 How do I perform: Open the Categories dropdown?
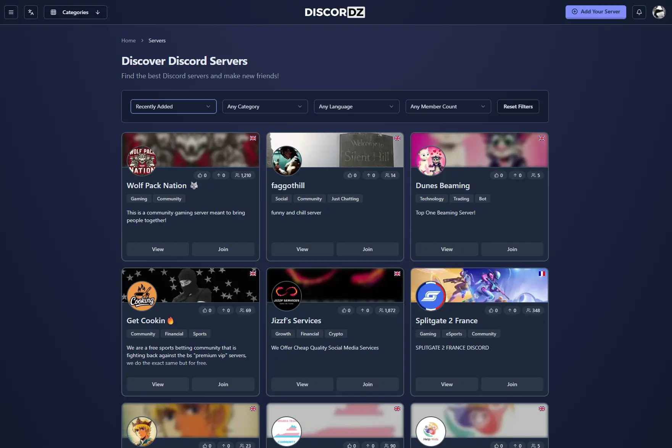click(76, 12)
